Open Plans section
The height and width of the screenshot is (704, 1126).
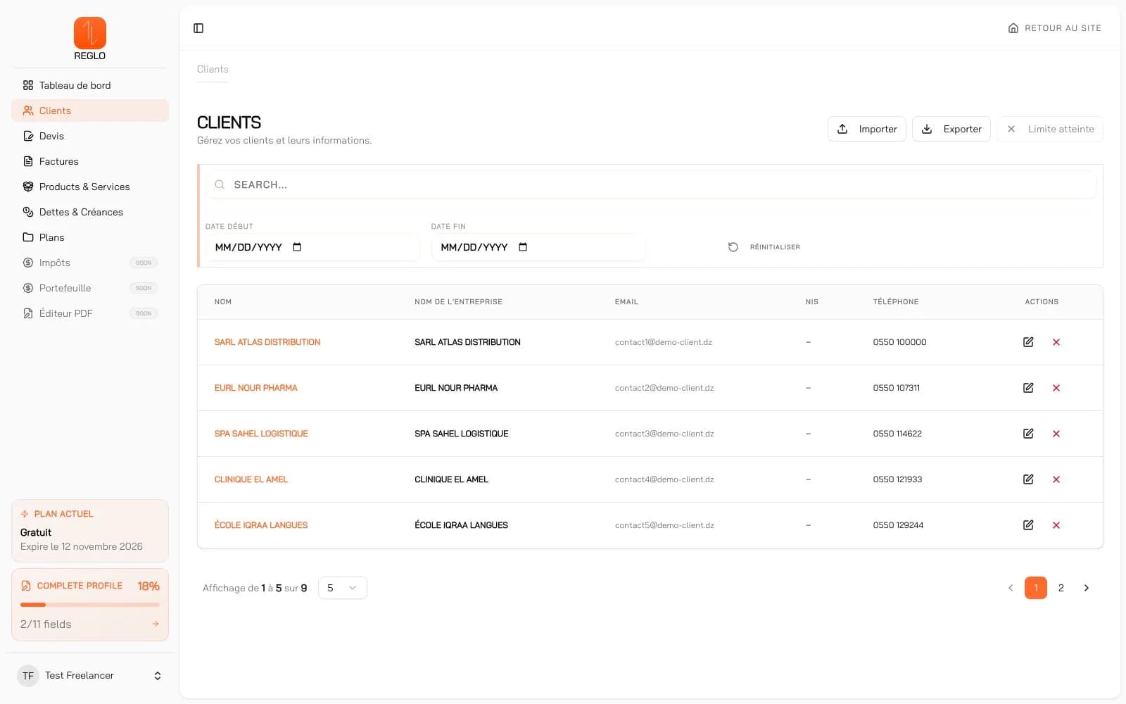pyautogui.click(x=90, y=237)
